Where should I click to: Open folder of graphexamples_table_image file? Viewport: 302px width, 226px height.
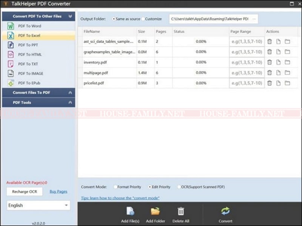point(287,52)
